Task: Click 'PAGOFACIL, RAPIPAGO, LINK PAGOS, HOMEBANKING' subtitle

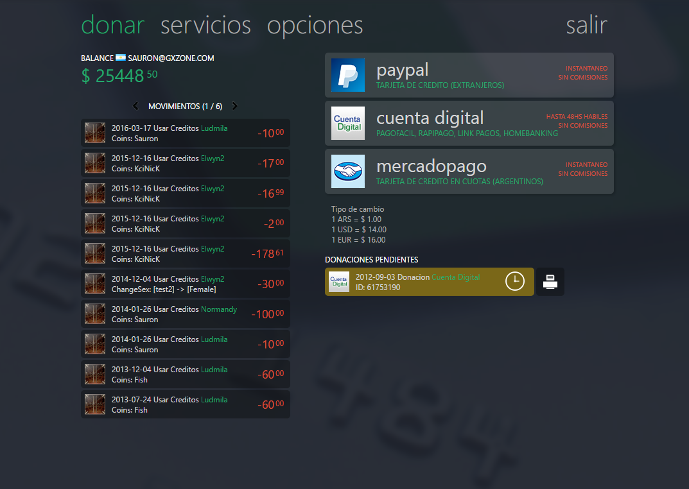Action: 467,133
